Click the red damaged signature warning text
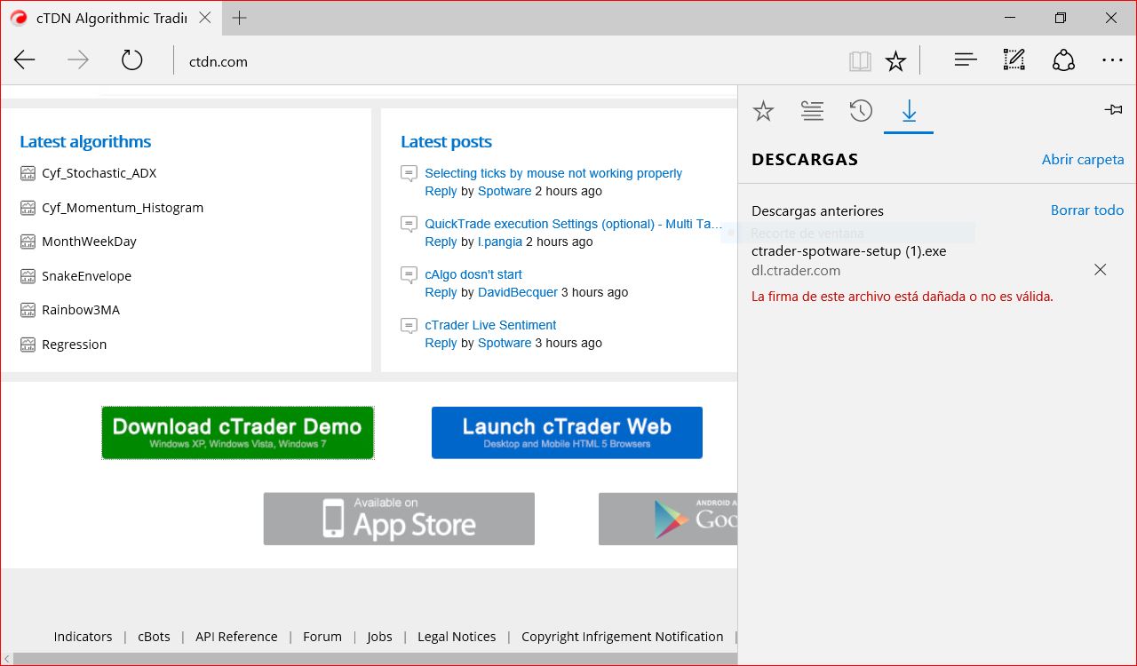Screen dimensions: 1137x666 tap(902, 297)
